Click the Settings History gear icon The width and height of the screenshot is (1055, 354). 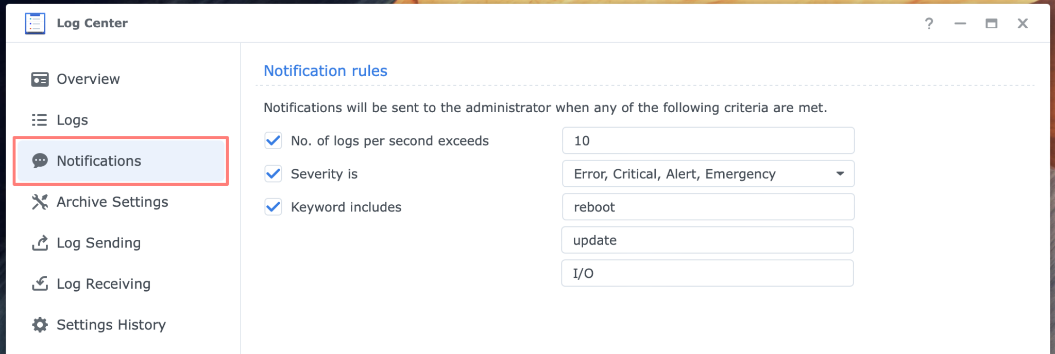pyautogui.click(x=40, y=325)
